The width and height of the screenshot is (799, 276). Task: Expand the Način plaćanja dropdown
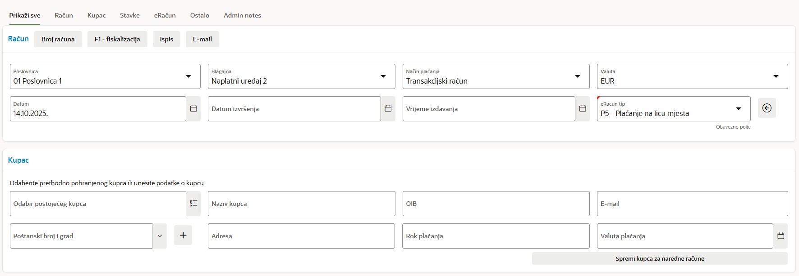click(x=577, y=76)
